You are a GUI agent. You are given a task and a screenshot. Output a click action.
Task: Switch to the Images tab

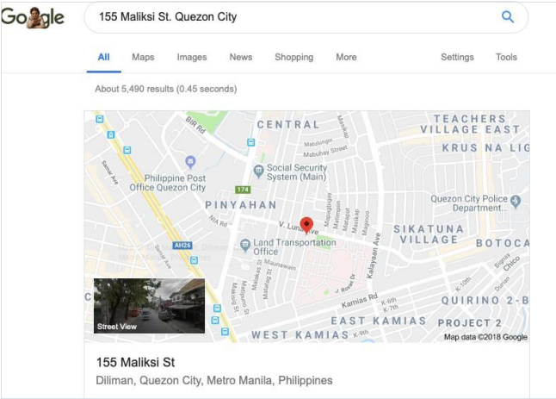coord(192,57)
